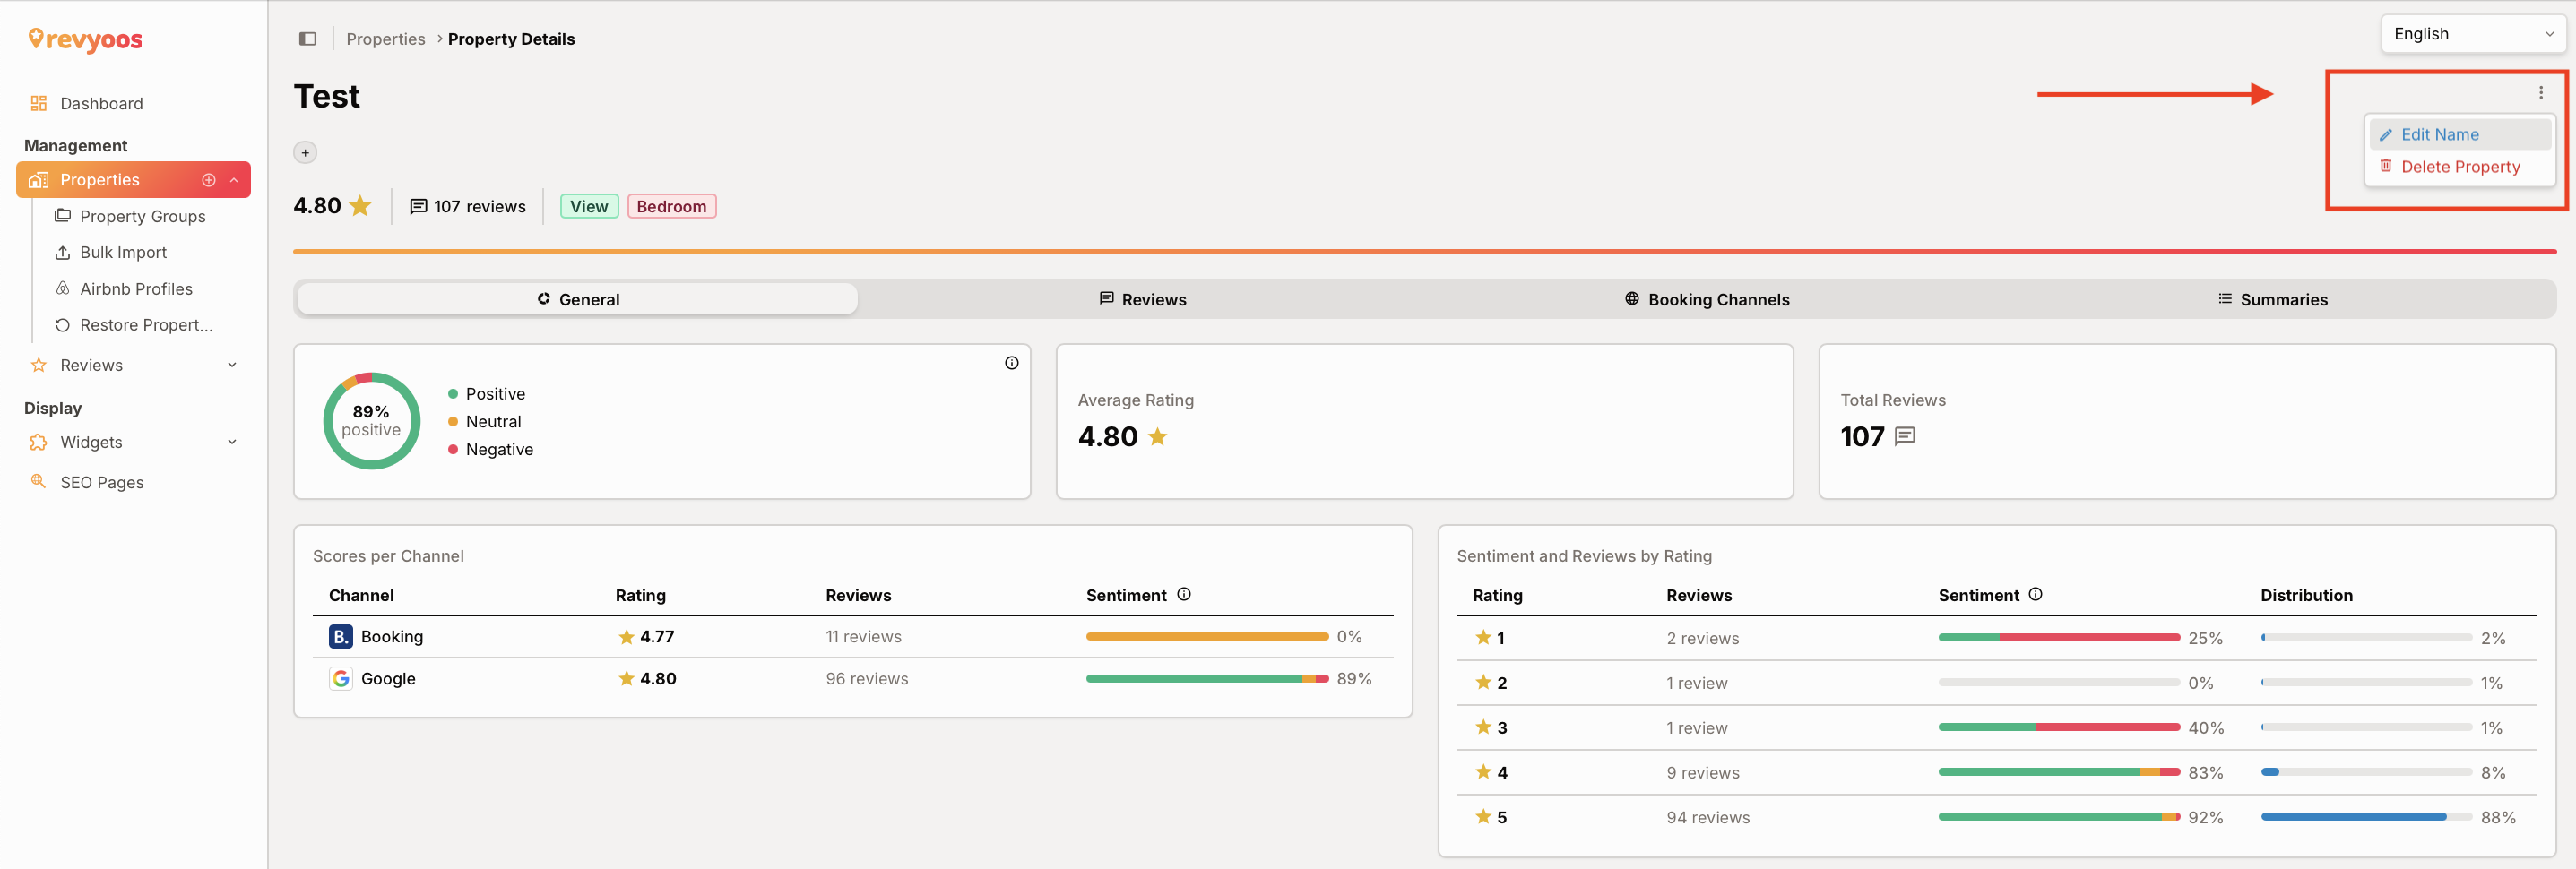Toggle the sidebar panel icon
This screenshot has height=869, width=2576.
[x=307, y=39]
